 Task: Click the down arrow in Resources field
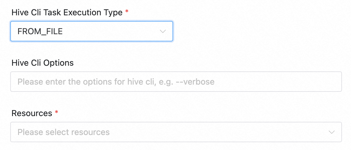pos(331,132)
